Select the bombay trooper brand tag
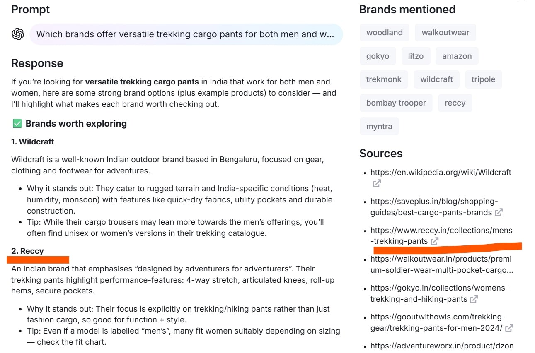 pyautogui.click(x=396, y=103)
